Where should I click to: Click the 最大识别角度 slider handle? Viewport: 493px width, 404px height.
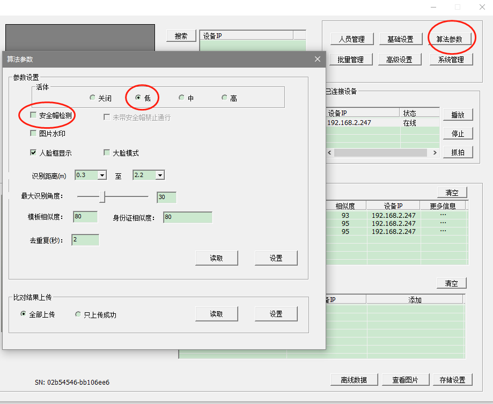click(102, 197)
